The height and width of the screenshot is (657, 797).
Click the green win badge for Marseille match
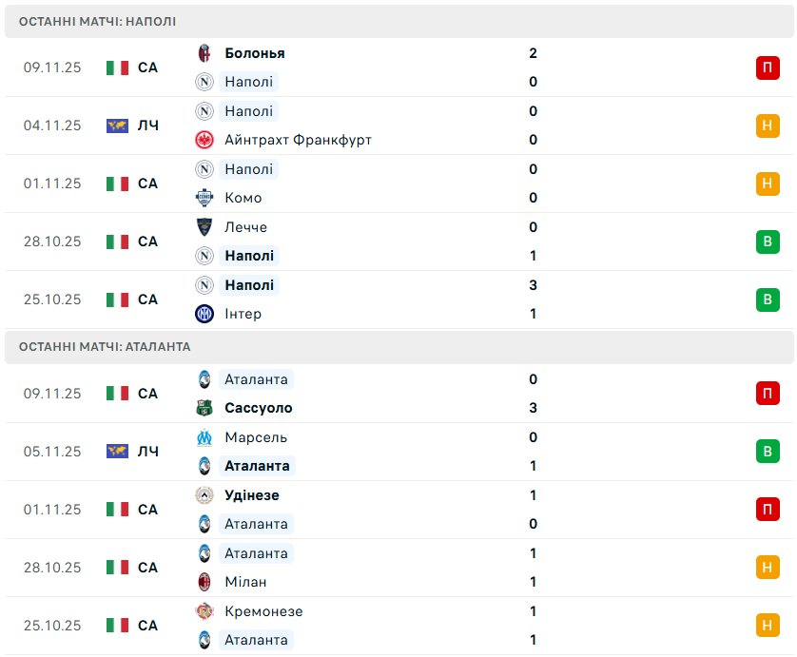tap(768, 452)
